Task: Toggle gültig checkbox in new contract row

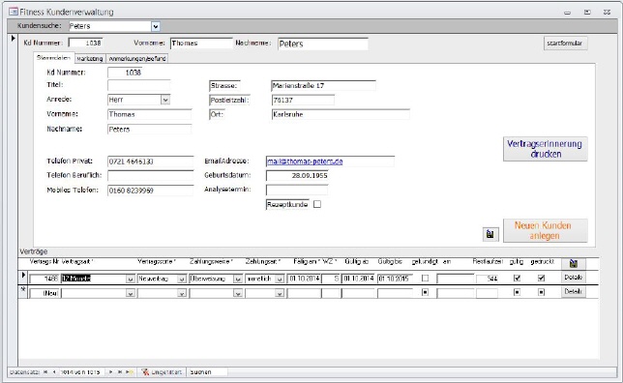Action: pos(517,292)
